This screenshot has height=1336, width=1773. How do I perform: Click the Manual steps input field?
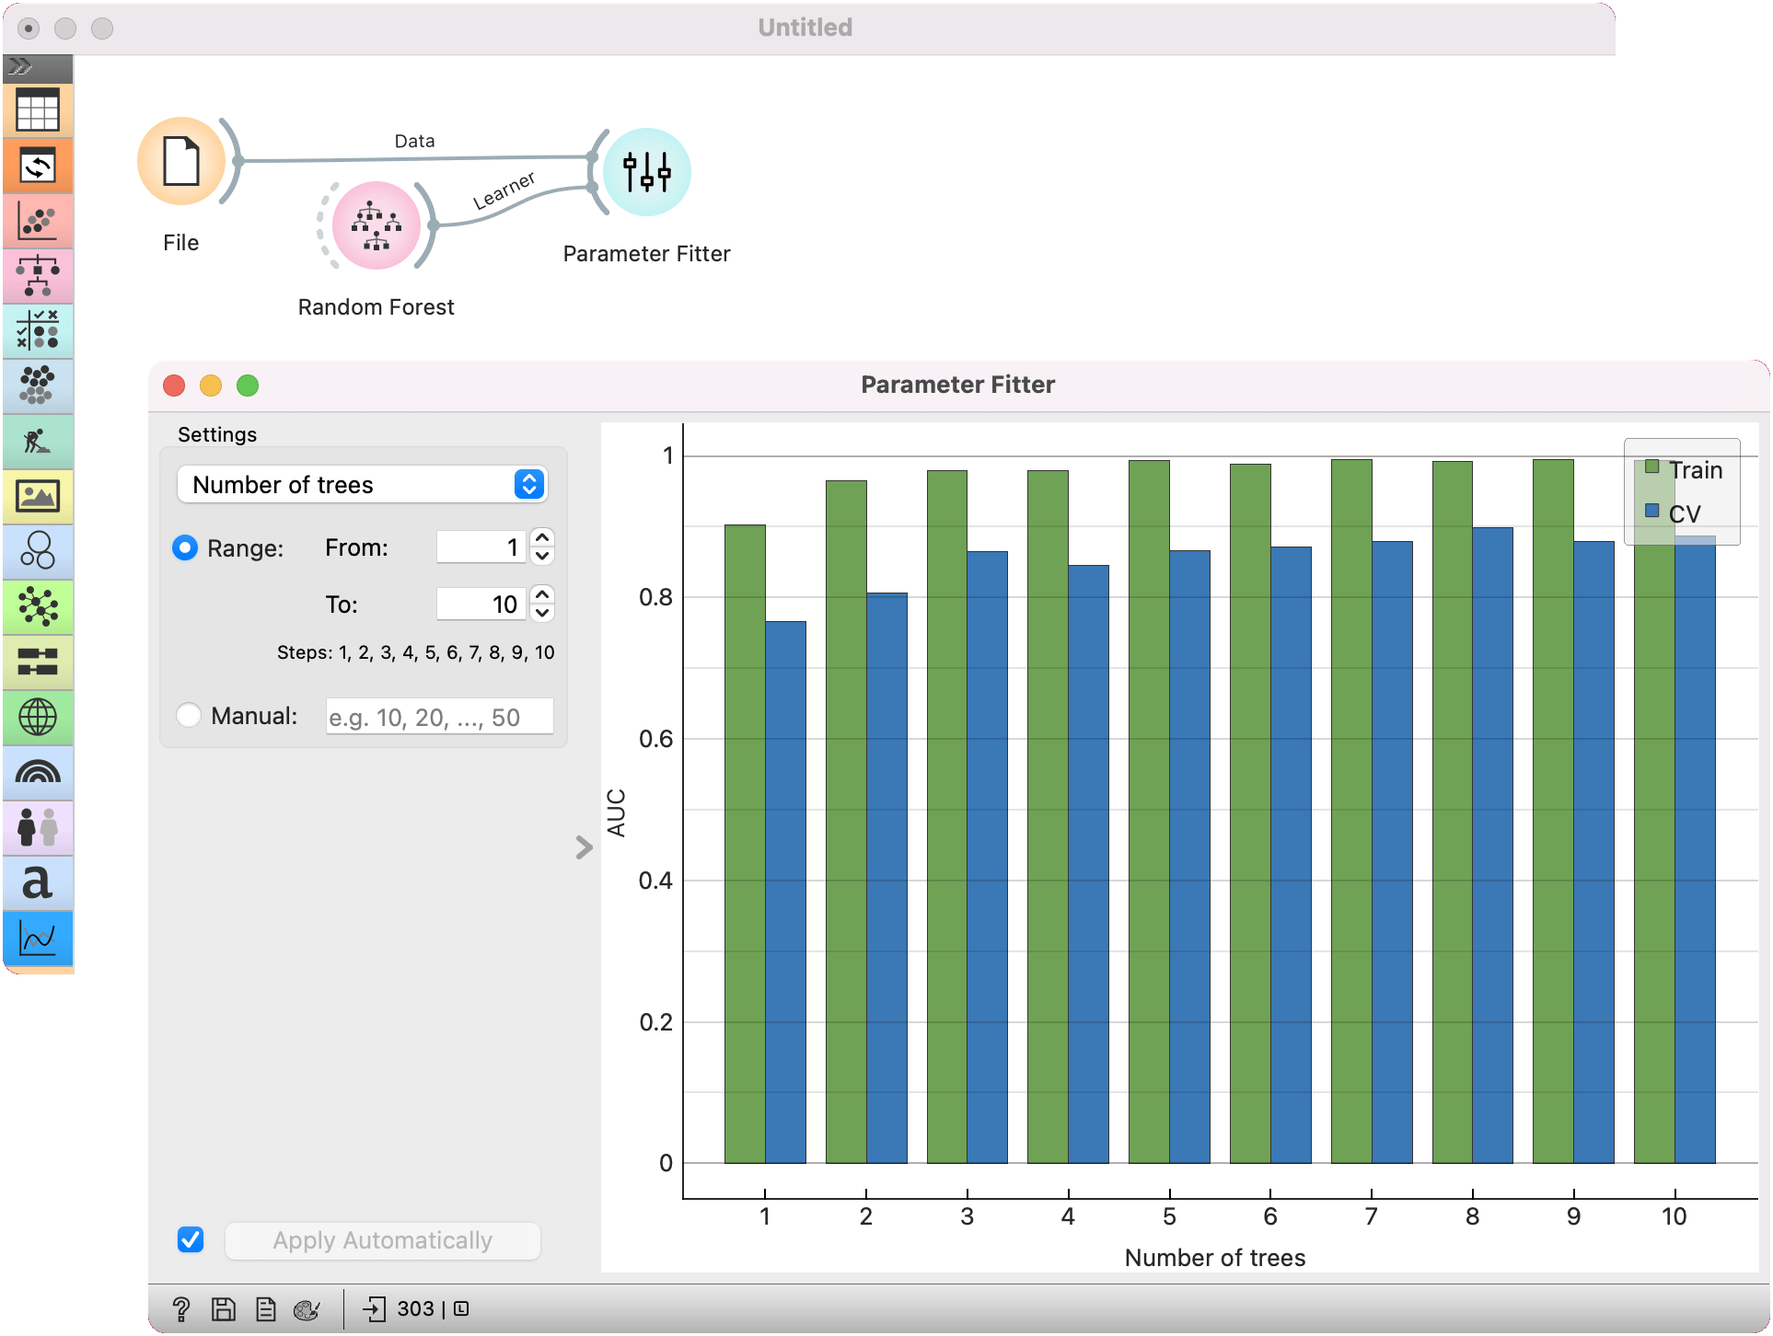coord(439,717)
